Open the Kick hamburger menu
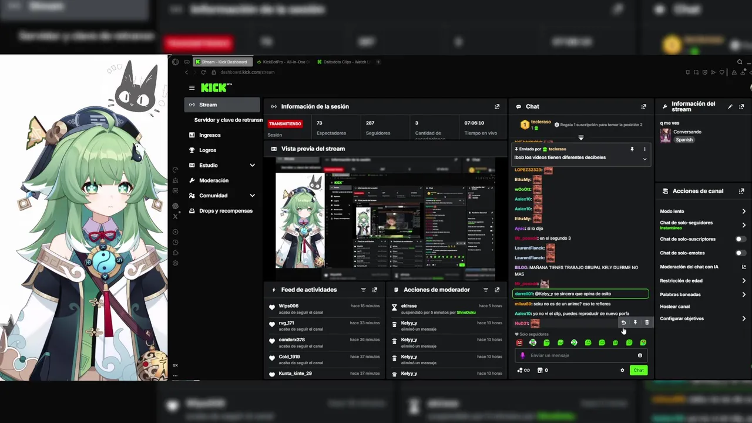The width and height of the screenshot is (752, 423). tap(192, 88)
